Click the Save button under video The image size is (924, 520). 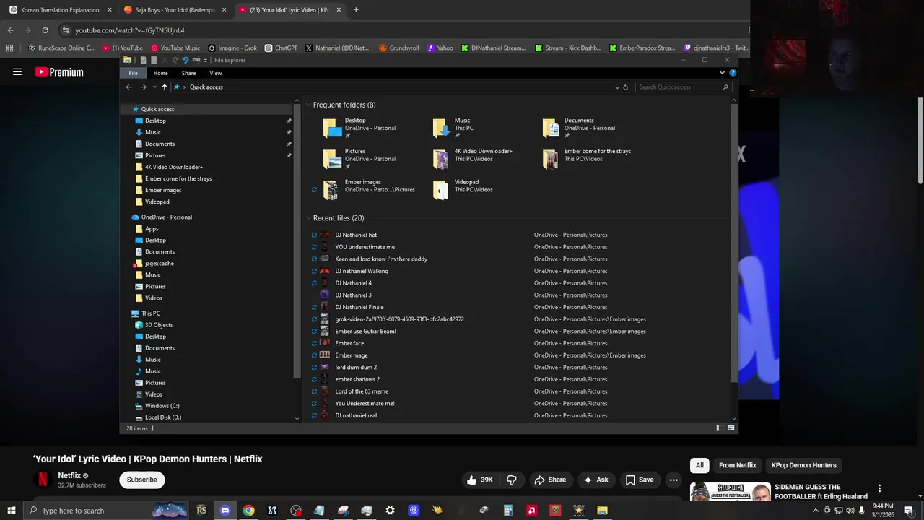tap(640, 480)
